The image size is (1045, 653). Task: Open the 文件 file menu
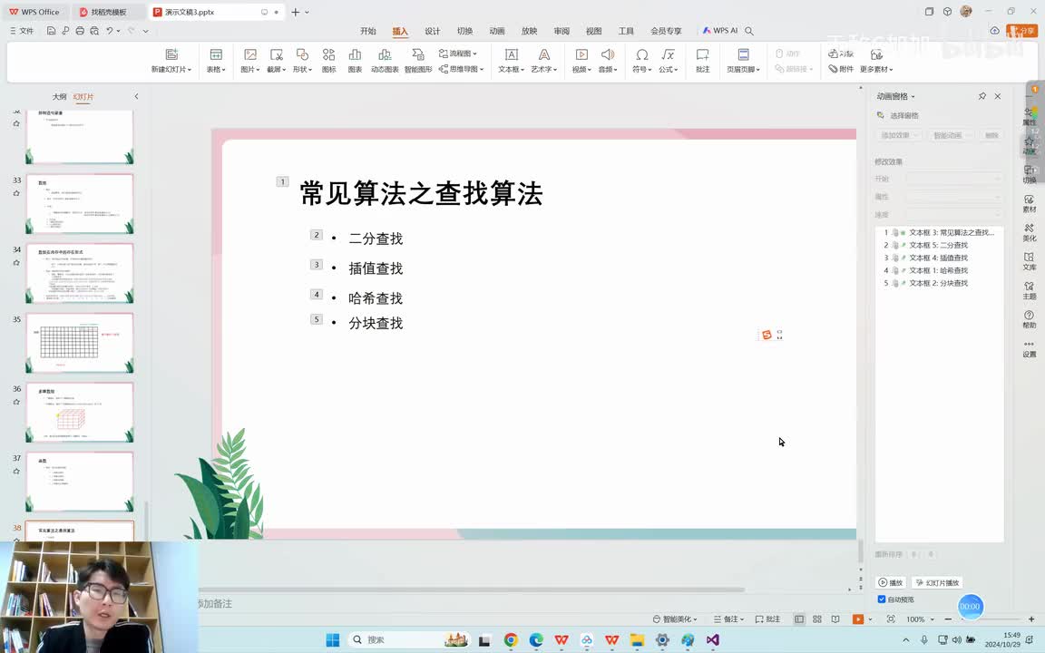22,31
